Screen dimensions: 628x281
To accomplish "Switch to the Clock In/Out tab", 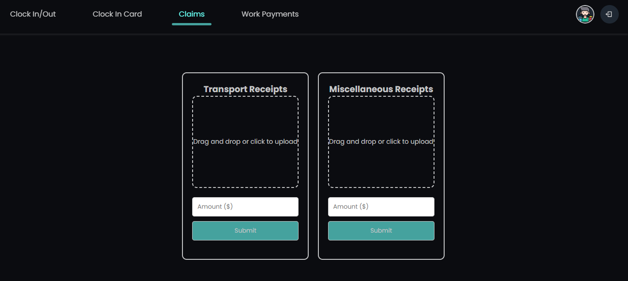I will coord(33,14).
